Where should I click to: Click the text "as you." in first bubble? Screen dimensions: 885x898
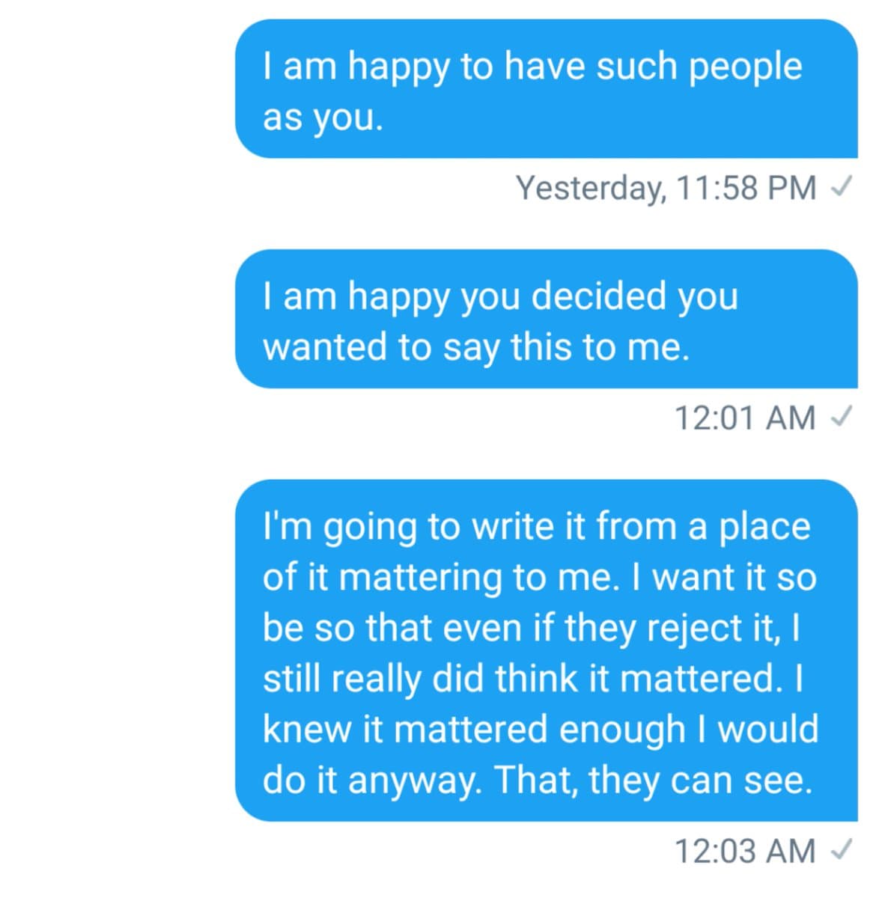[x=323, y=117]
